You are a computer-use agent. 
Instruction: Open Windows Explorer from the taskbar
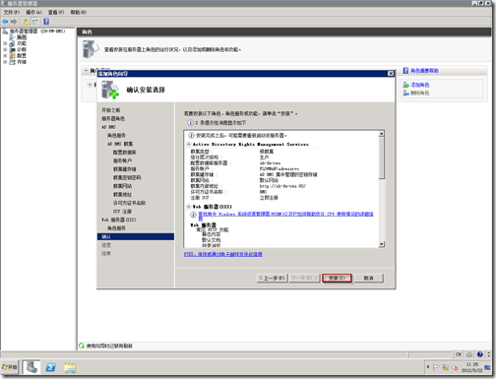tap(70, 367)
